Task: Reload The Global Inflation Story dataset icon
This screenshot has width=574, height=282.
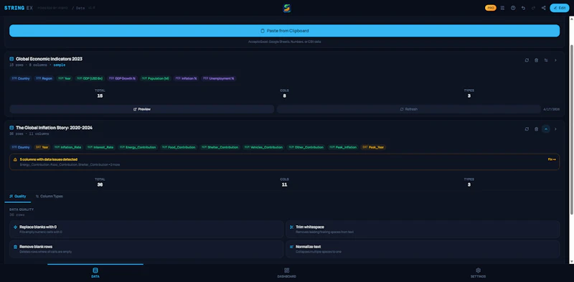Action: [x=527, y=129]
